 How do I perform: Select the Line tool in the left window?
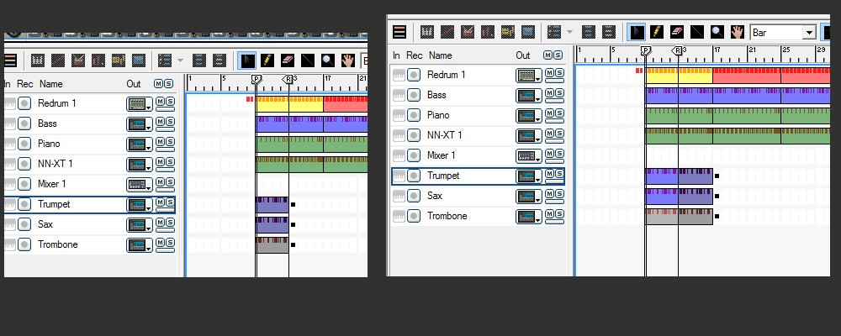(x=308, y=60)
